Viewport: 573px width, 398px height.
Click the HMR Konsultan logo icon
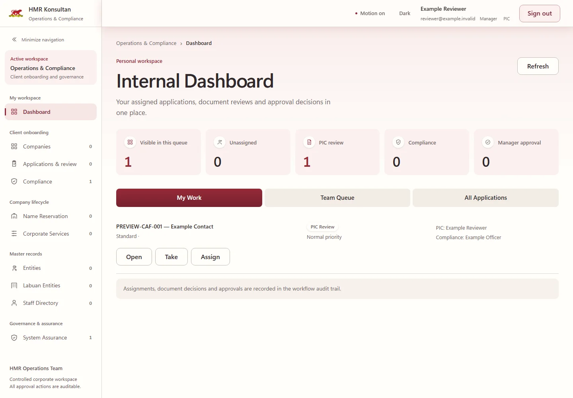pos(16,14)
